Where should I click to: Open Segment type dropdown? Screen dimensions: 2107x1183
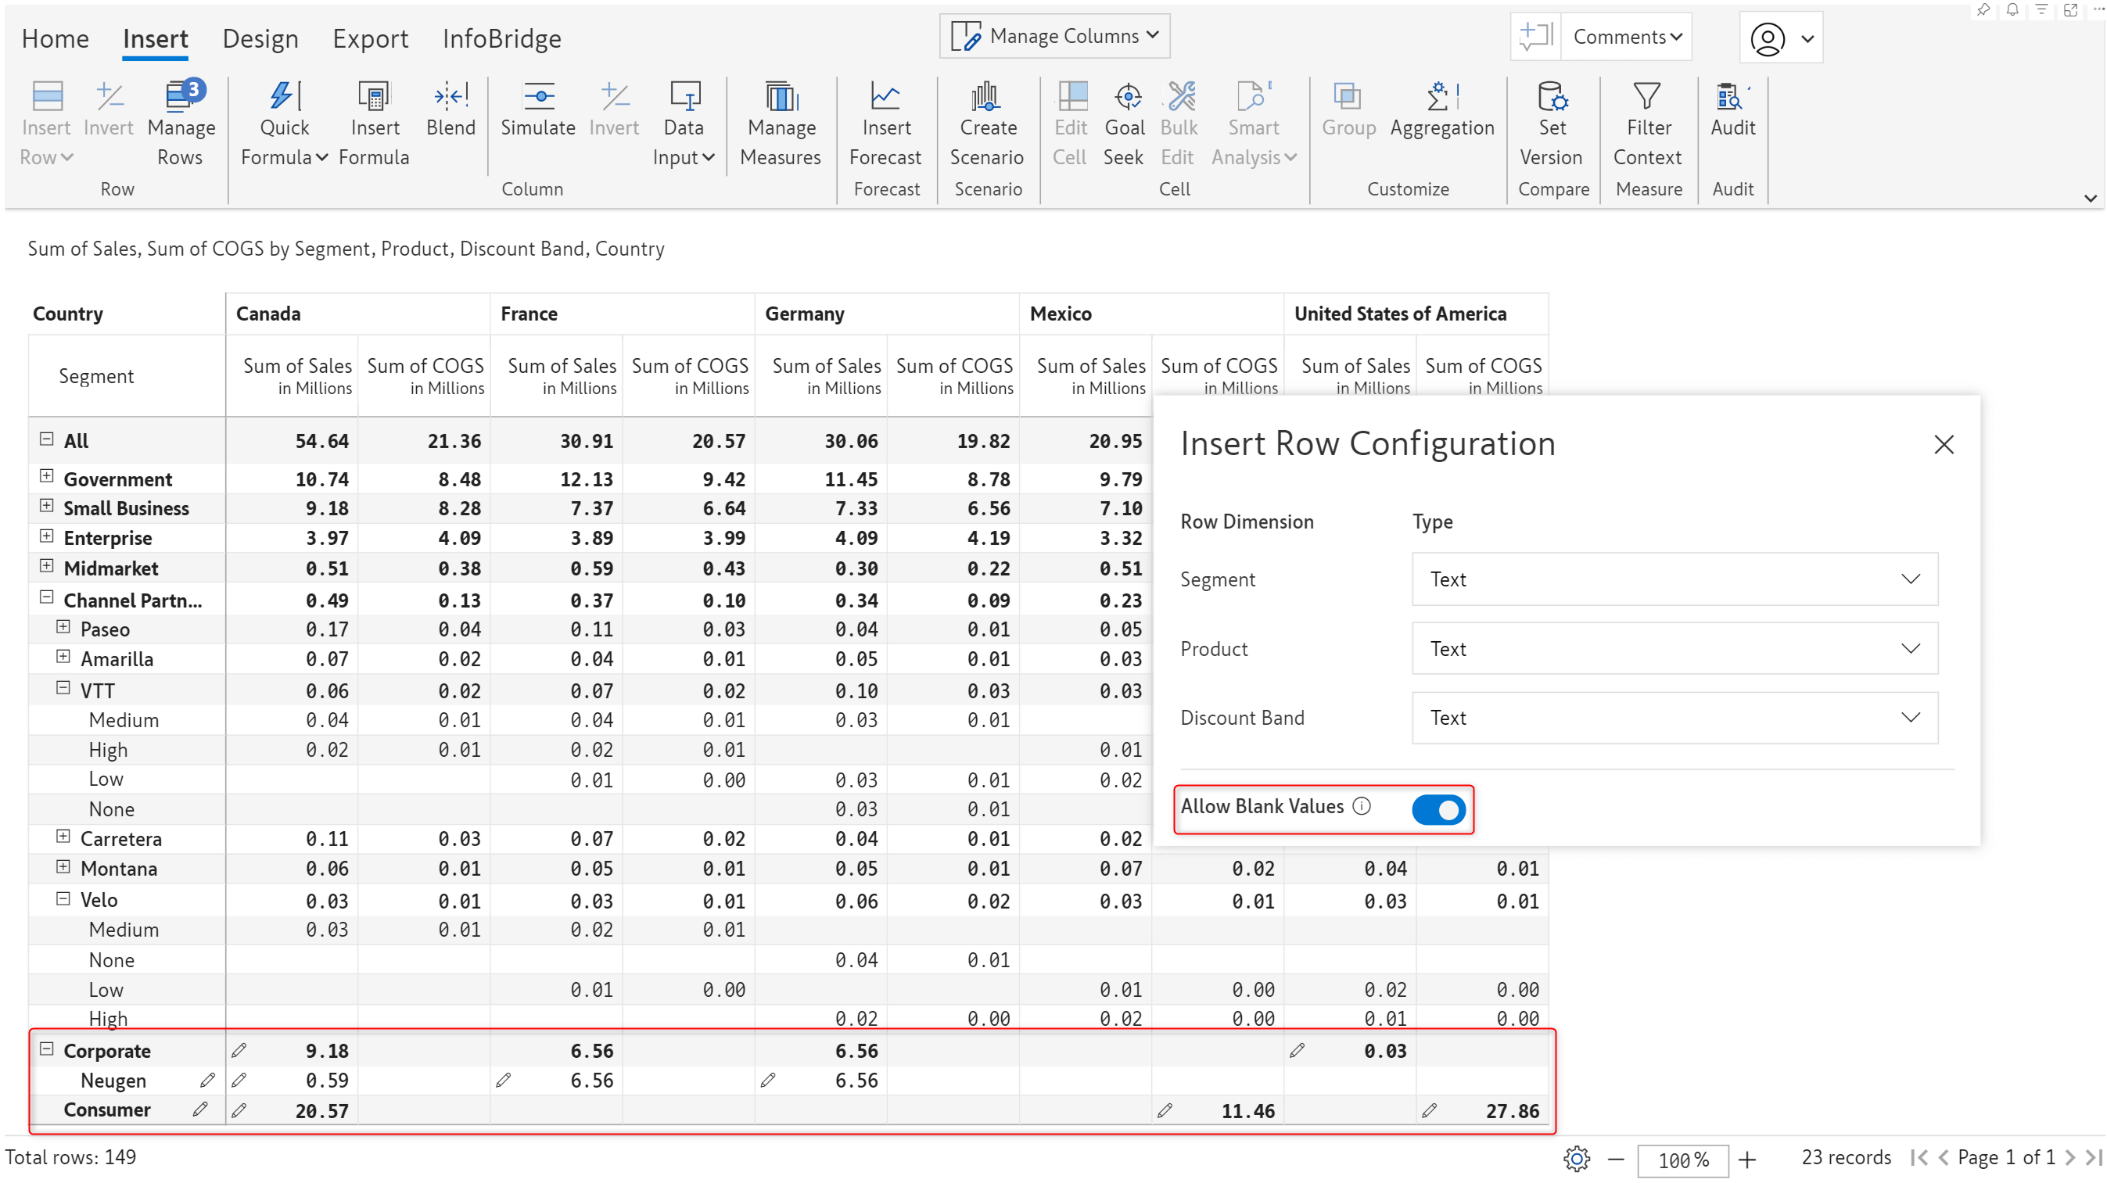1674,579
